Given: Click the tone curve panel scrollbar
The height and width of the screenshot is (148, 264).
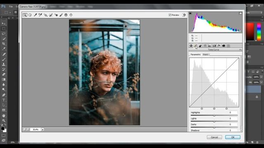Looking at the screenshot, I should coord(241,94).
